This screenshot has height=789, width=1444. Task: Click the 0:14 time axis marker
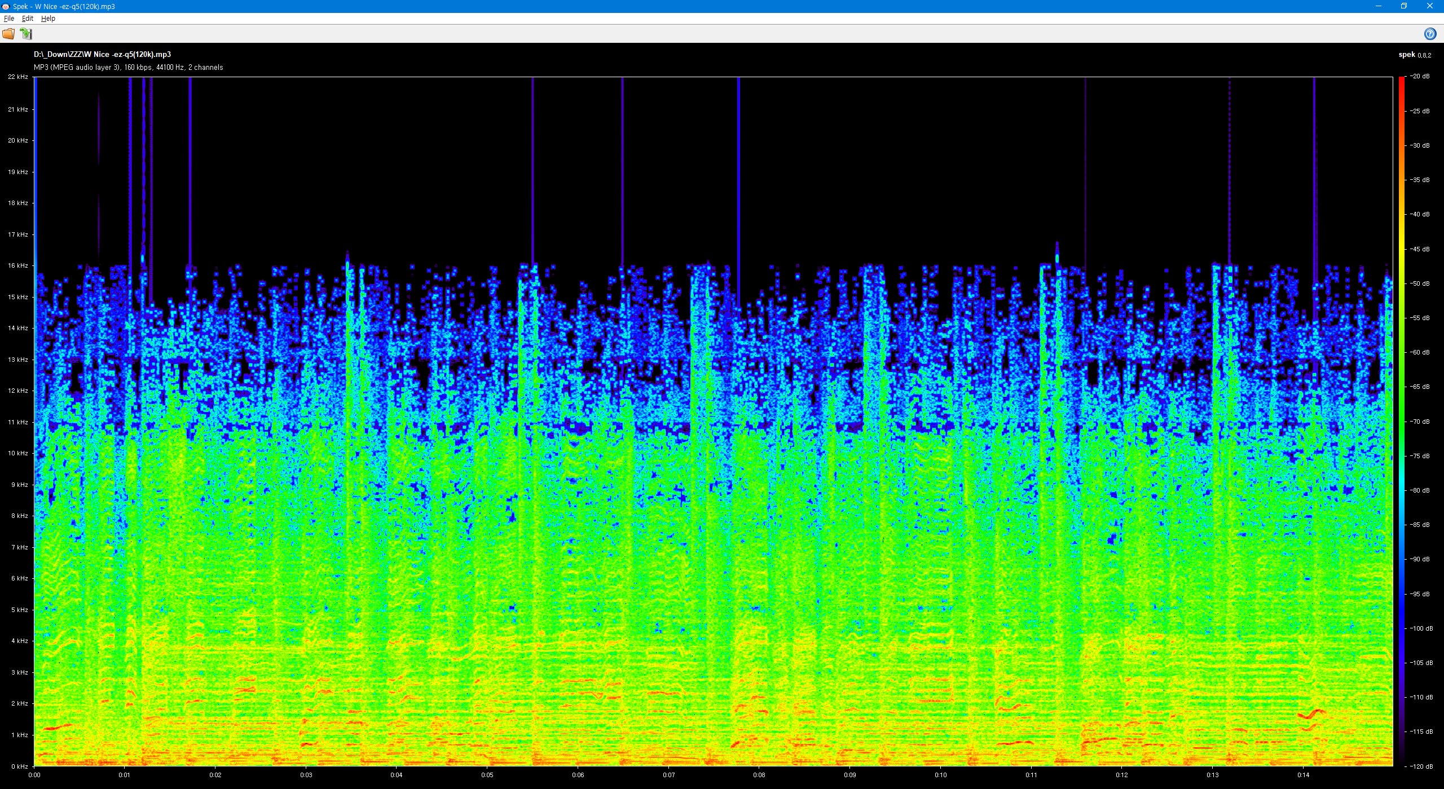1303,775
